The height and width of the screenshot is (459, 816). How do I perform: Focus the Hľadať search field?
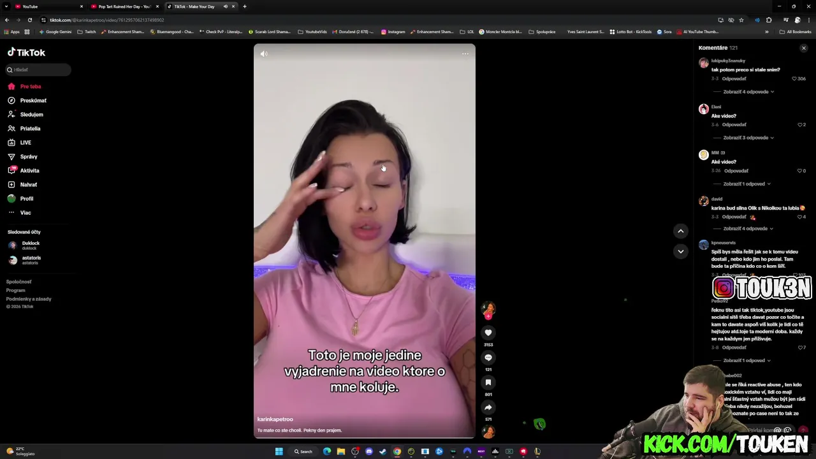click(38, 69)
